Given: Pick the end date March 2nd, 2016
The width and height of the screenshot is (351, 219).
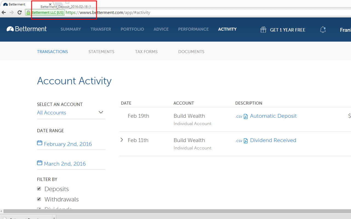Looking at the screenshot, I should pos(65,164).
